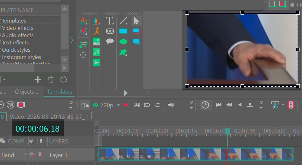Expand chevrons next to the record icon

click(x=71, y=105)
